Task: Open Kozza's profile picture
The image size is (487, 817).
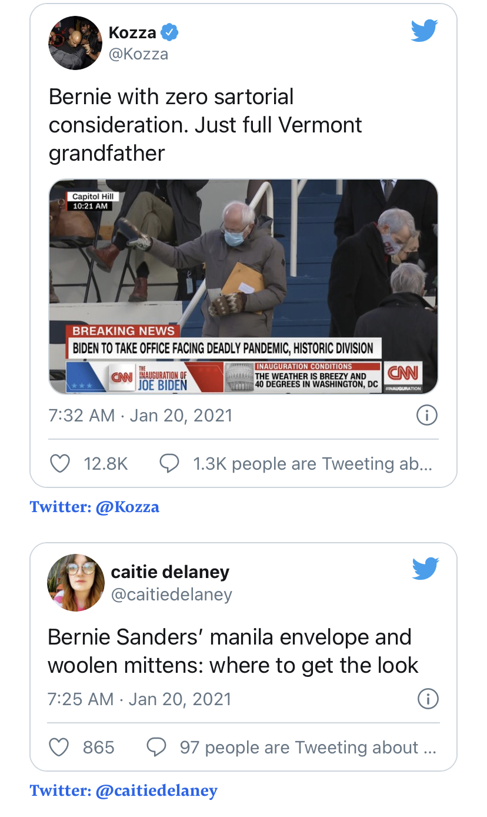Action: 75,43
